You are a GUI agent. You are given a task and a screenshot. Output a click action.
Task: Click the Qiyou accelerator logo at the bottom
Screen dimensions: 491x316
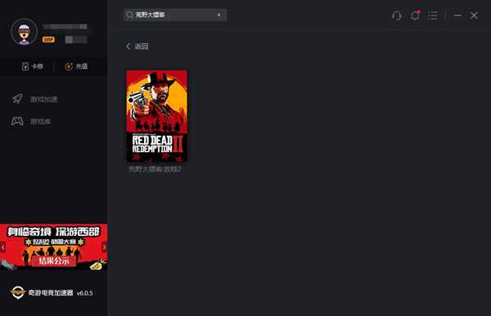(17, 292)
